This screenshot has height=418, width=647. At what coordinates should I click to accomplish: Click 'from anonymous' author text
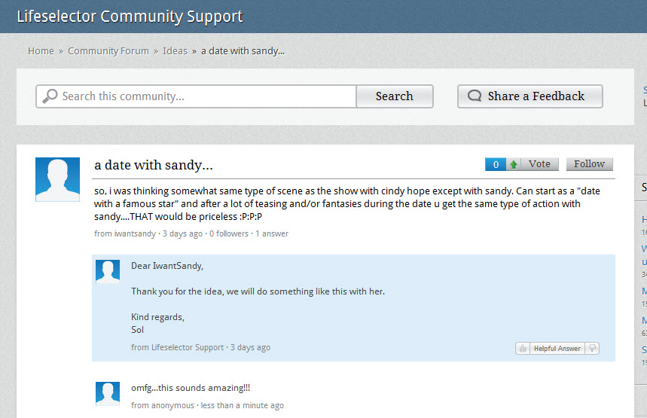(163, 406)
